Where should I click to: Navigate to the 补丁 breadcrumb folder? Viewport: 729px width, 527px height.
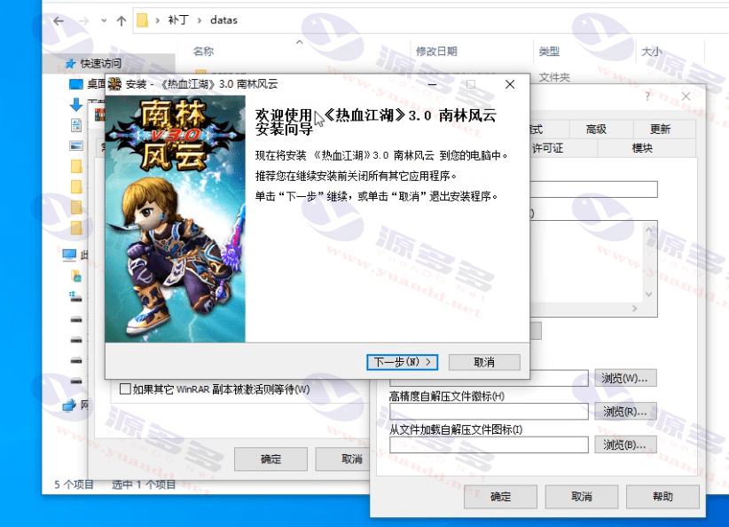tap(178, 20)
